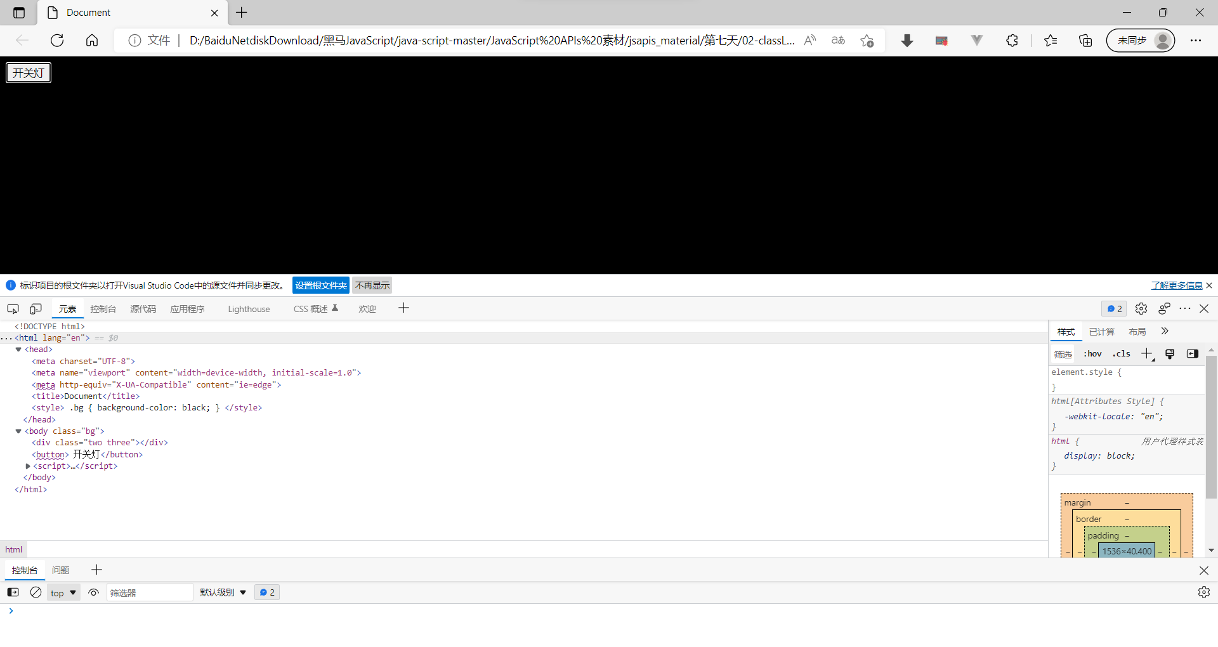1218x647 pixels.
Task: Switch to the Lighthouse panel
Action: click(249, 309)
